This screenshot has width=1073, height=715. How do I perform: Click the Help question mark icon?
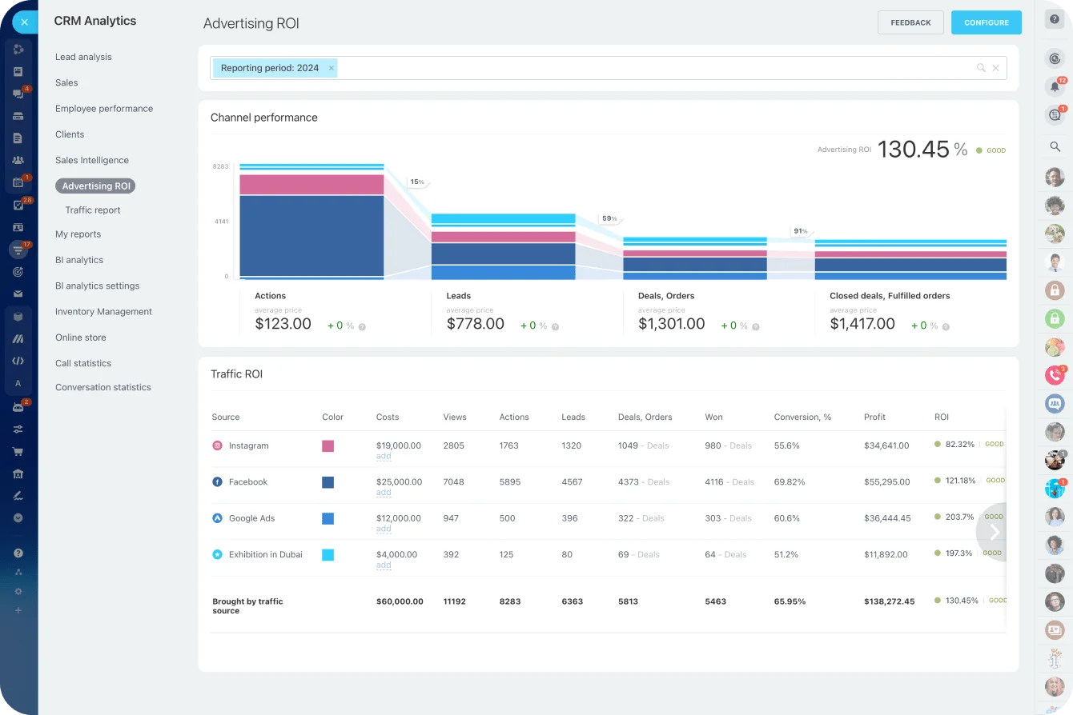pos(1054,18)
